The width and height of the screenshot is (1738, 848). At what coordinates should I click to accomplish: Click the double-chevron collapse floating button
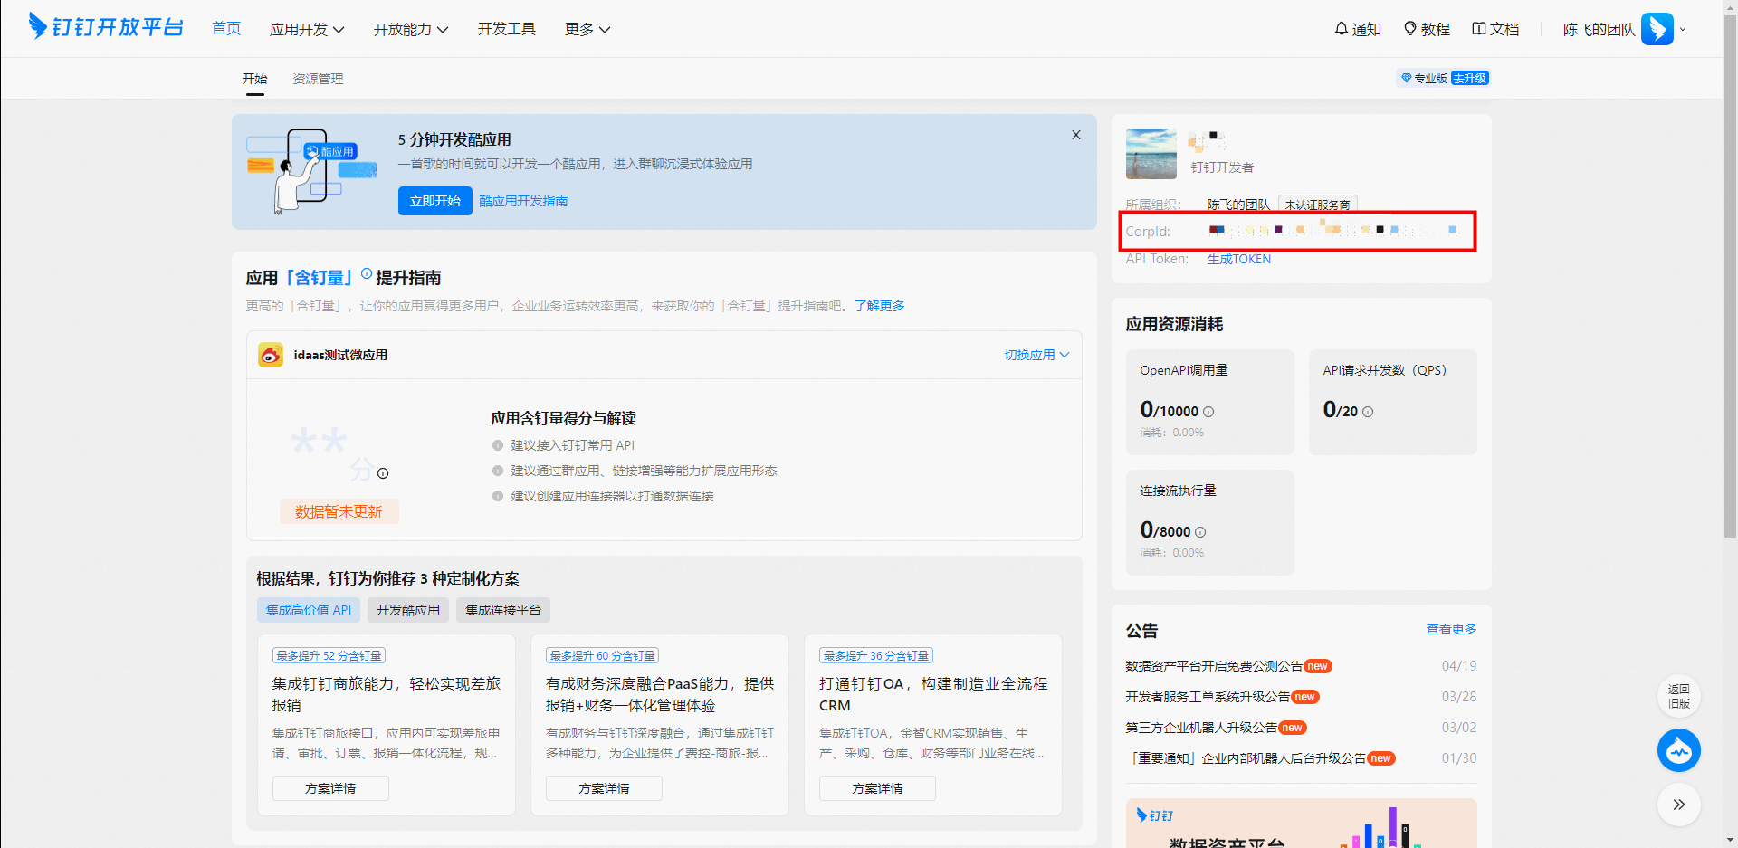click(x=1678, y=805)
